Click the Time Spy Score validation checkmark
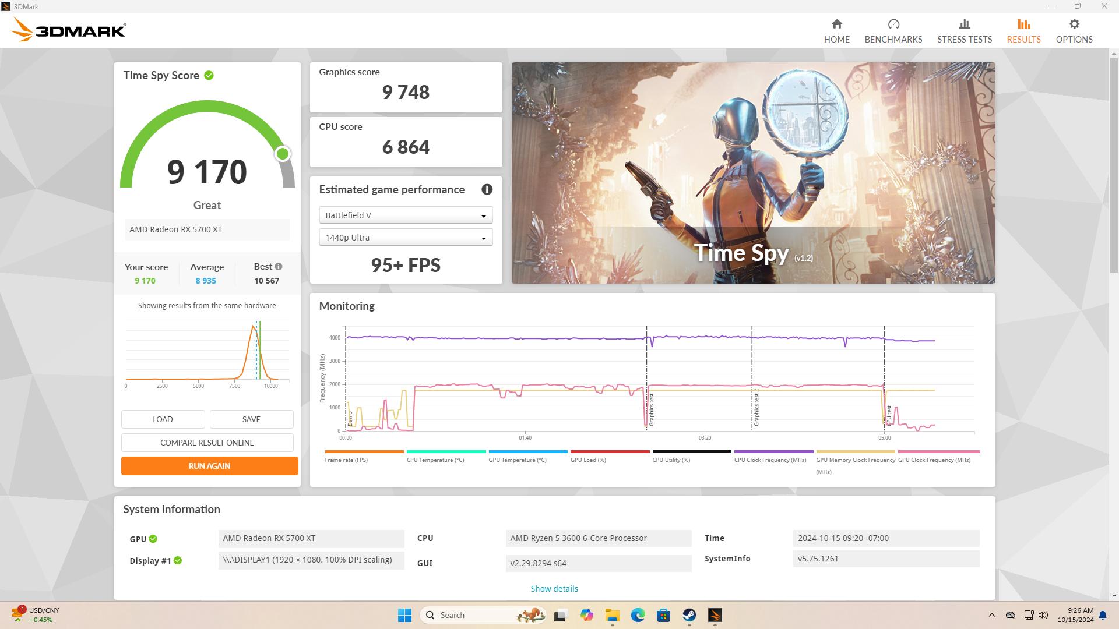The image size is (1119, 629). coord(209,75)
